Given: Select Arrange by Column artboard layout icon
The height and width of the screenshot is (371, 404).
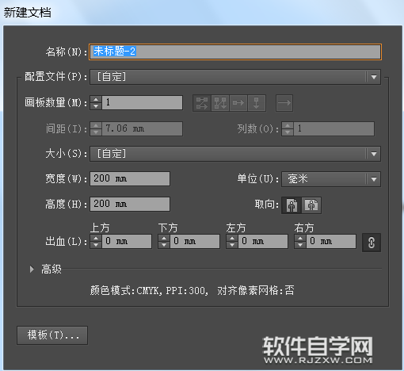Looking at the screenshot, I should (x=257, y=103).
